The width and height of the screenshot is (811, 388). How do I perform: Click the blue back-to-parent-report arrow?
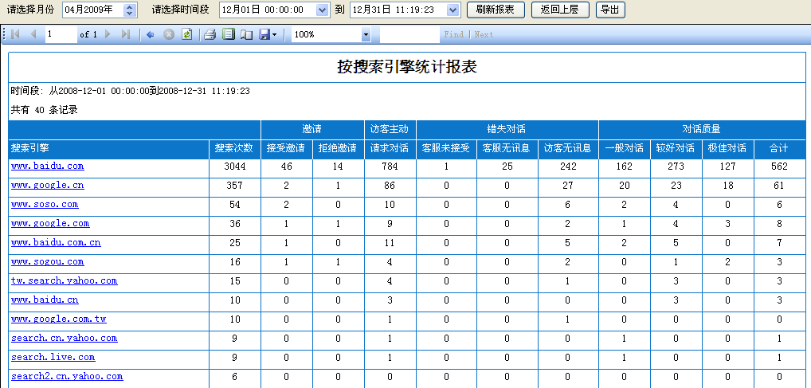[151, 35]
